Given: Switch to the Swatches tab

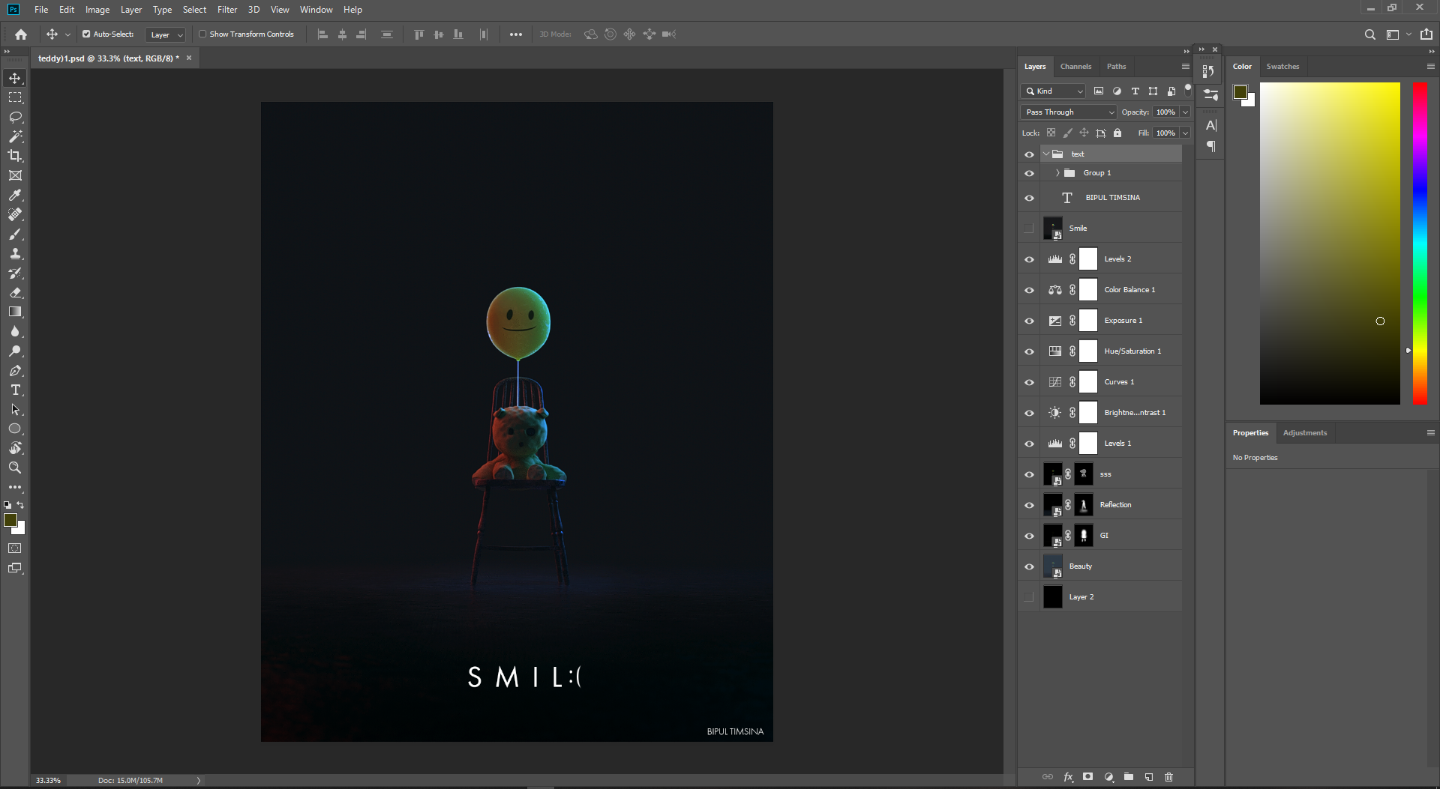Looking at the screenshot, I should tap(1282, 67).
